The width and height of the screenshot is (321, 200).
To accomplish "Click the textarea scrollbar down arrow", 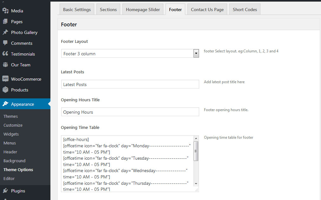I will click(196, 184).
